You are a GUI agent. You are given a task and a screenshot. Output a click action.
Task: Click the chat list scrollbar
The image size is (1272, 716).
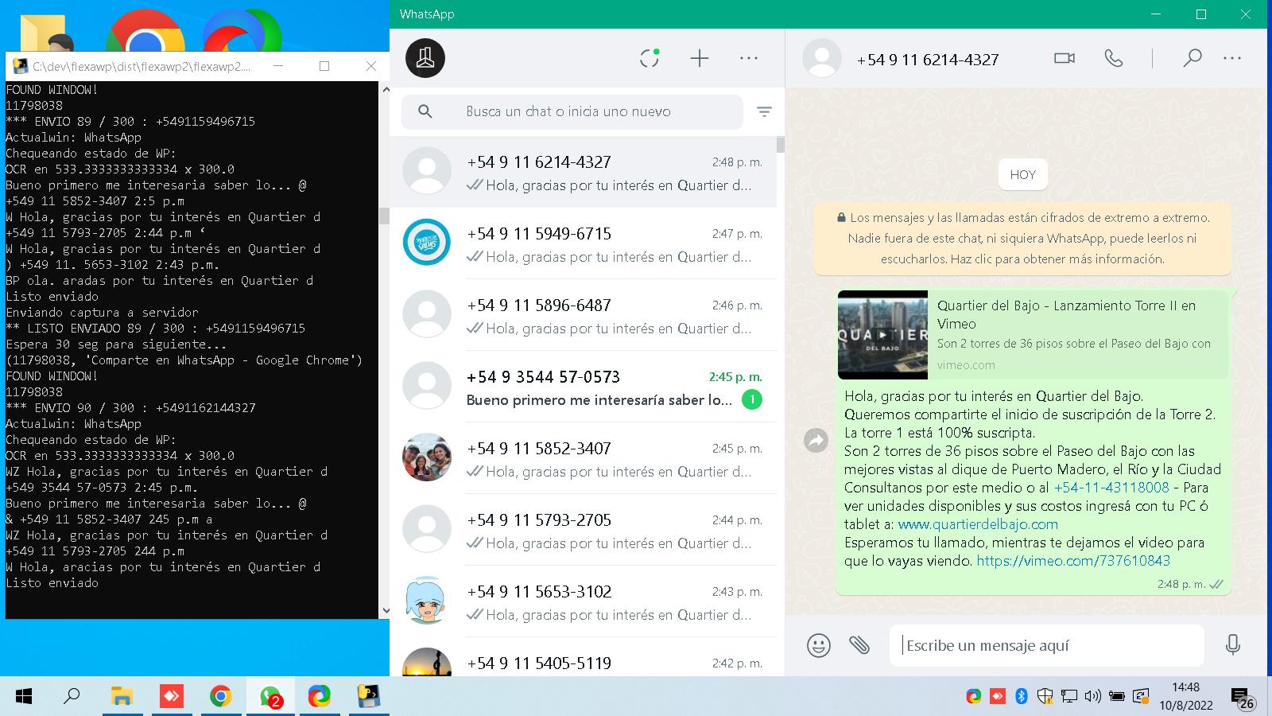(x=781, y=145)
